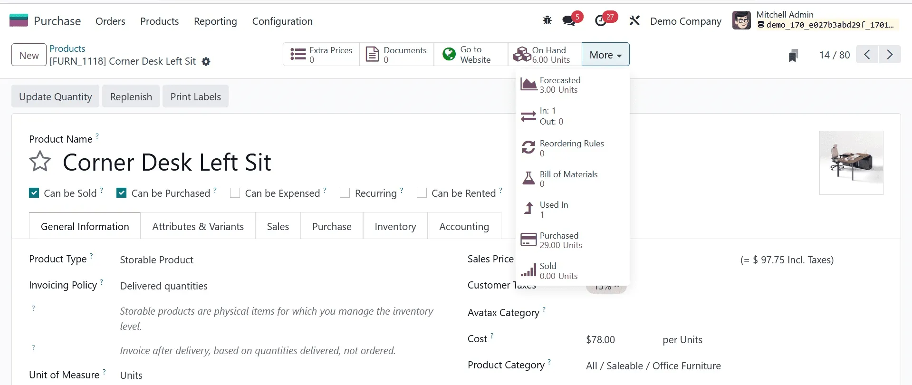Click Products breadcrumb link
The image size is (912, 385).
click(67, 48)
